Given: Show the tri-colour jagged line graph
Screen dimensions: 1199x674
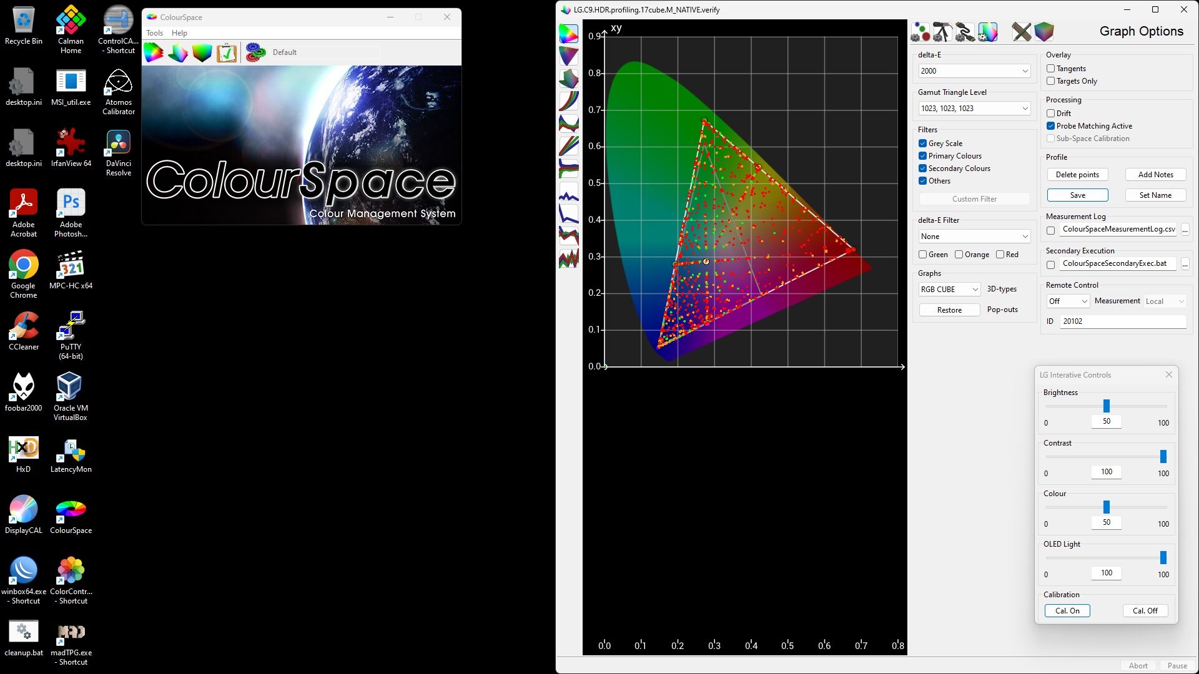Looking at the screenshot, I should click(x=568, y=236).
